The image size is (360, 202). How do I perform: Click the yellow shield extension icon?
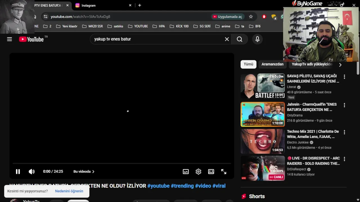click(273, 17)
